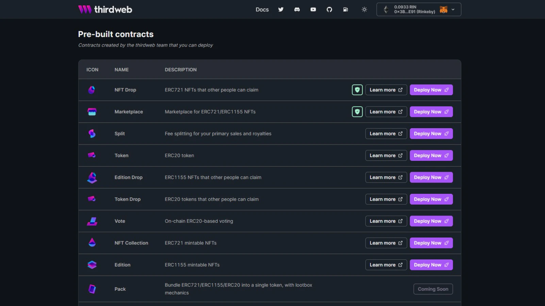
Task: Deploy the Vote contract now
Action: (x=431, y=221)
